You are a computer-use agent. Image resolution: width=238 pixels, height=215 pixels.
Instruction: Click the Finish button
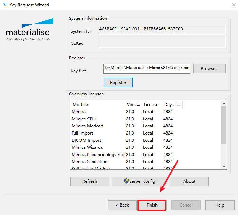[x=152, y=205]
